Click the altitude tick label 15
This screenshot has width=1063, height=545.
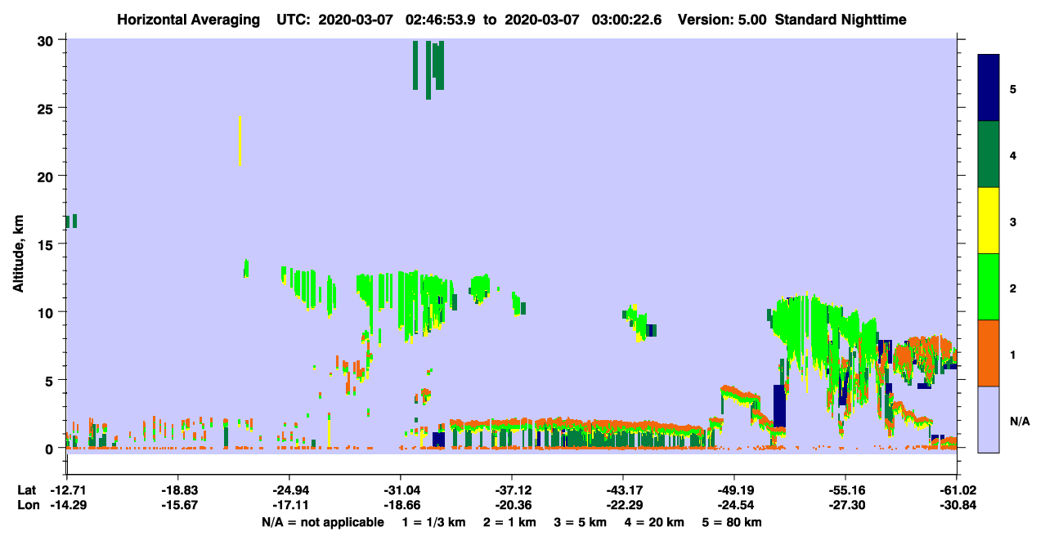pos(47,244)
